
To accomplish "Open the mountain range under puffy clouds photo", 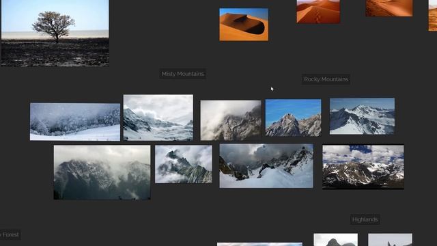I will [x=363, y=167].
